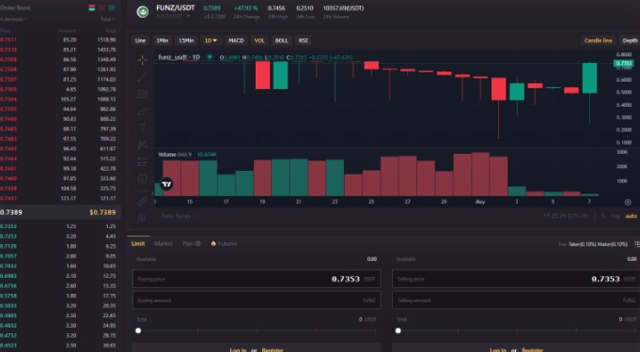This screenshot has width=640, height=352.
Task: Click the buy order row at 0.7120
Action: point(59,246)
